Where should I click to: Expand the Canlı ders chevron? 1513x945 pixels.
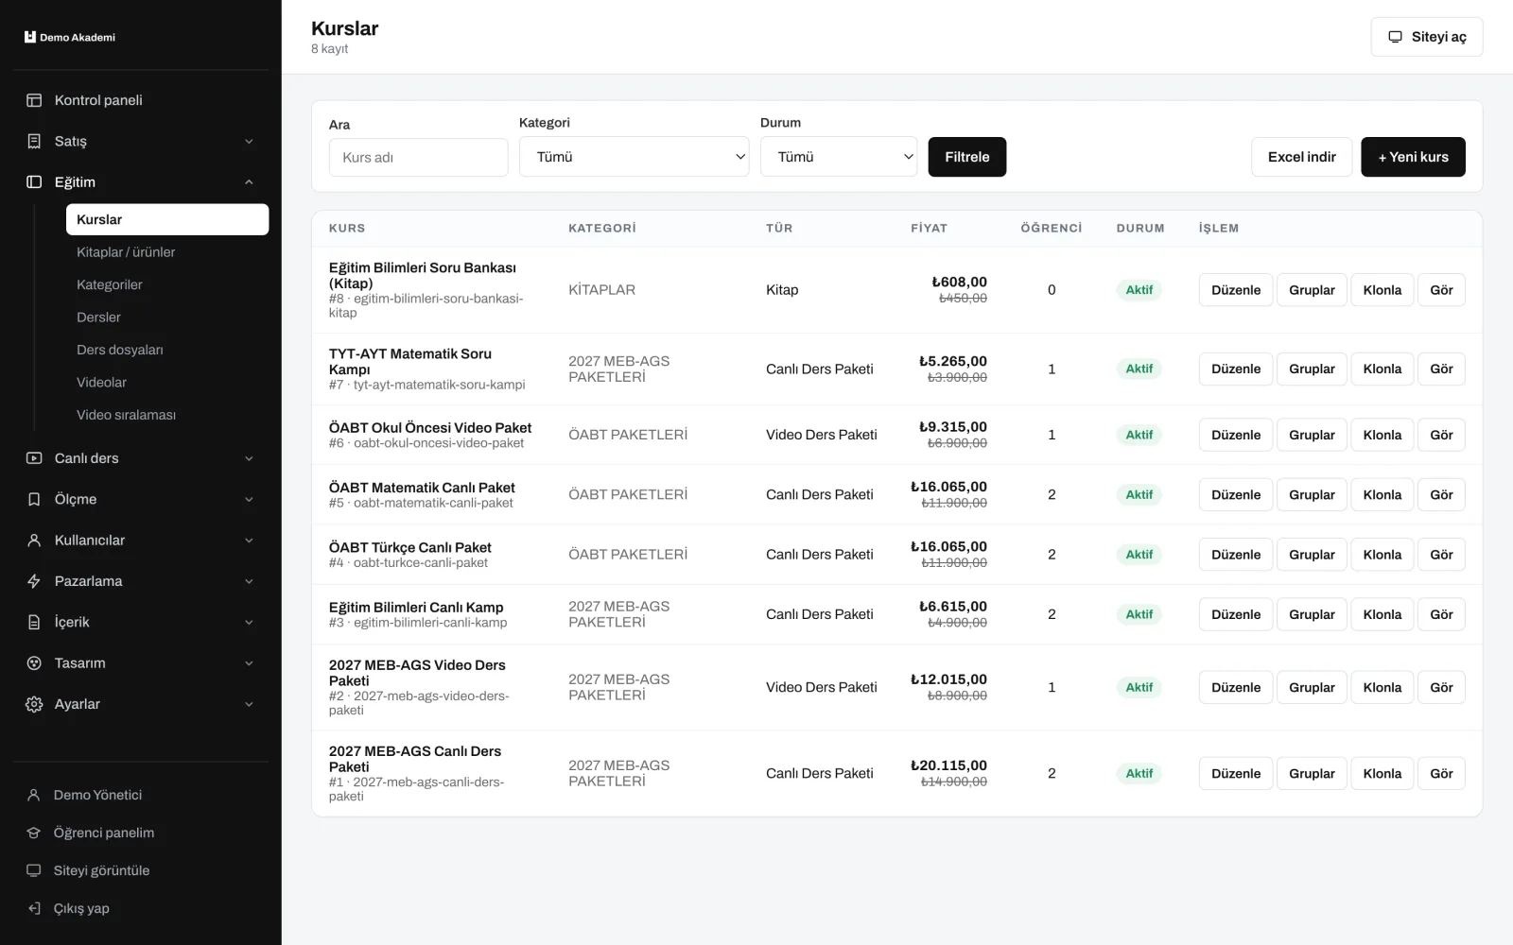pyautogui.click(x=249, y=459)
